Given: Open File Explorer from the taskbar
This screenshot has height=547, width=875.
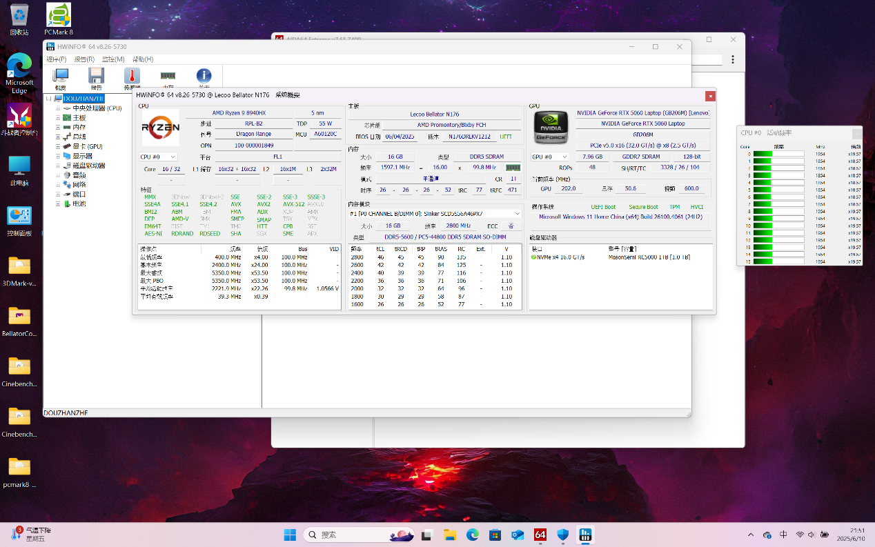Looking at the screenshot, I should coord(450,535).
